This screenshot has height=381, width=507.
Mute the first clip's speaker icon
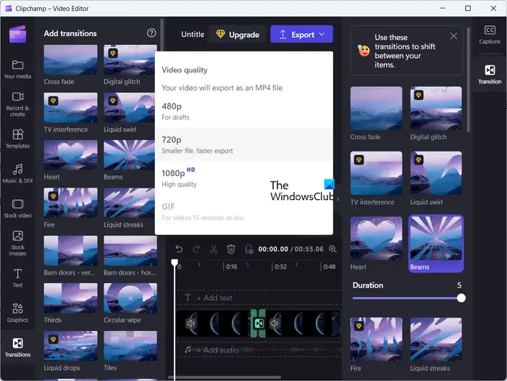pyautogui.click(x=190, y=323)
